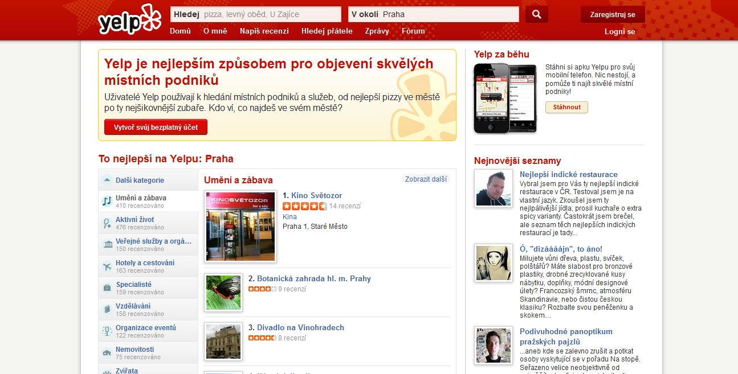Click the up-arrow icon beside Další kategorie
The width and height of the screenshot is (738, 374).
[x=107, y=180]
